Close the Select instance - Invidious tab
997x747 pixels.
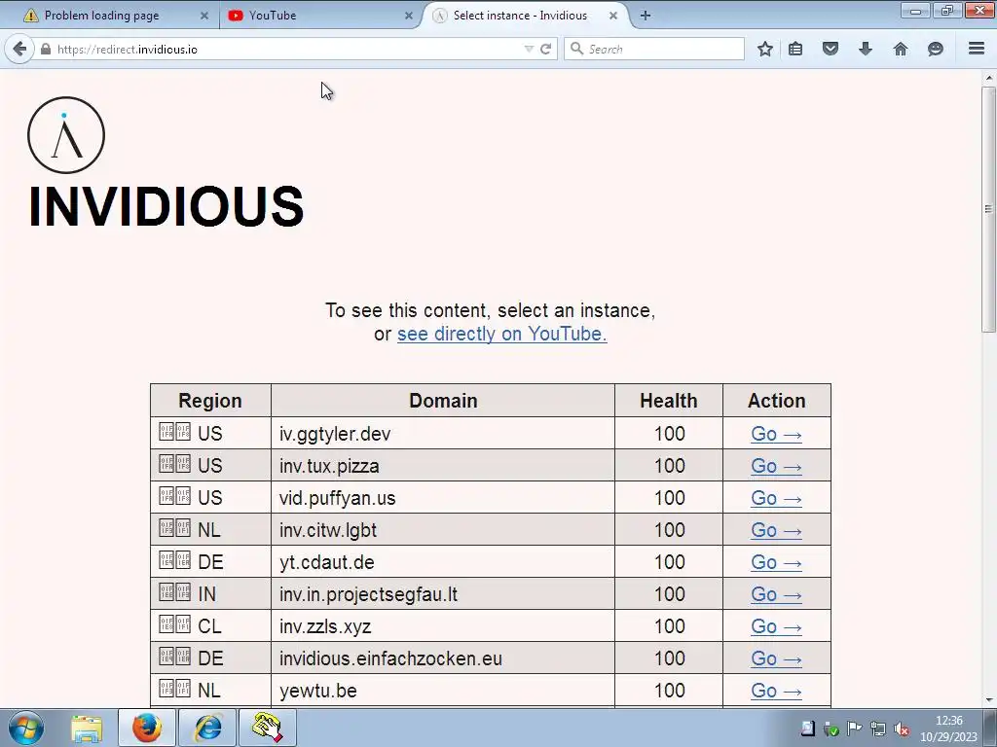613,16
